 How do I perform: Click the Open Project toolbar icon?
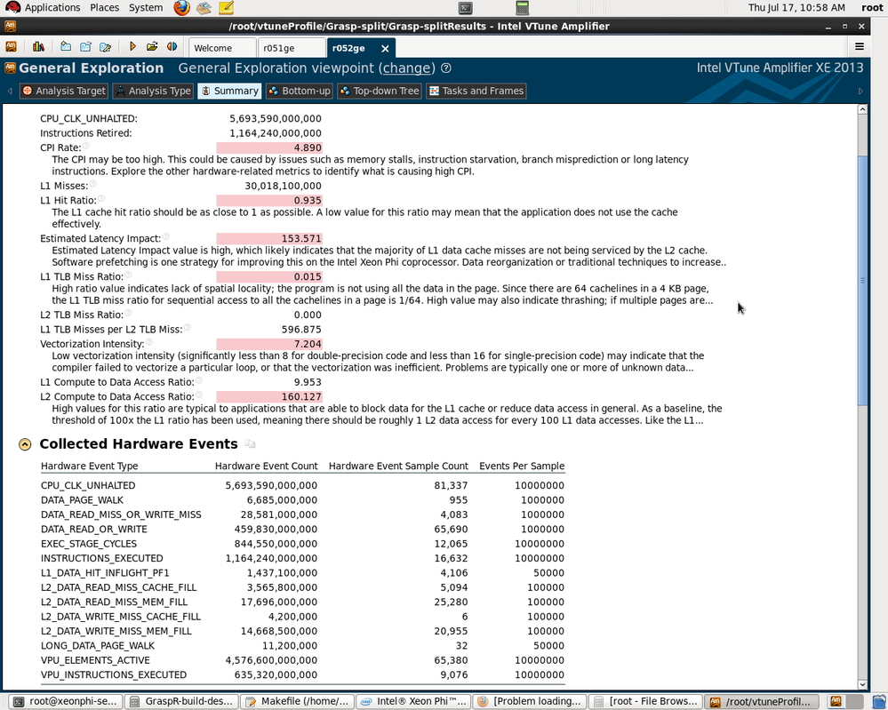coord(85,46)
